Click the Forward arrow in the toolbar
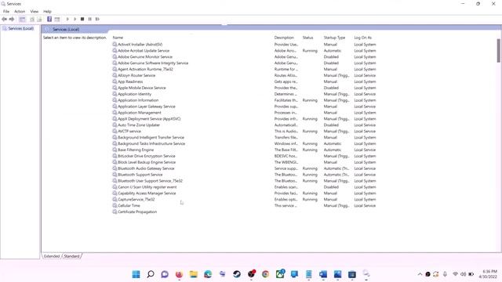Image resolution: width=502 pixels, height=282 pixels. (x=12, y=19)
